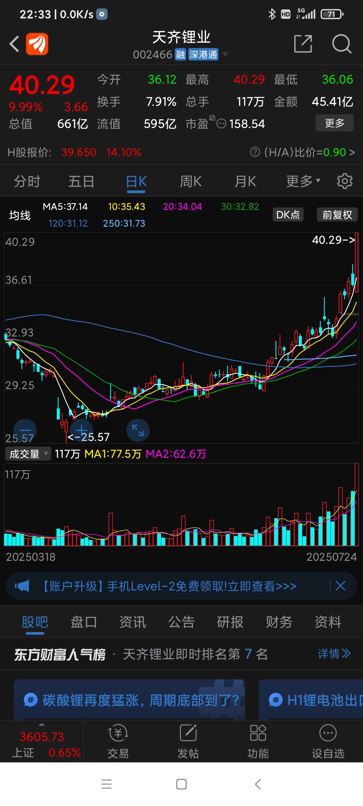Tap the share icon in header
This screenshot has height=806, width=363.
point(303,44)
